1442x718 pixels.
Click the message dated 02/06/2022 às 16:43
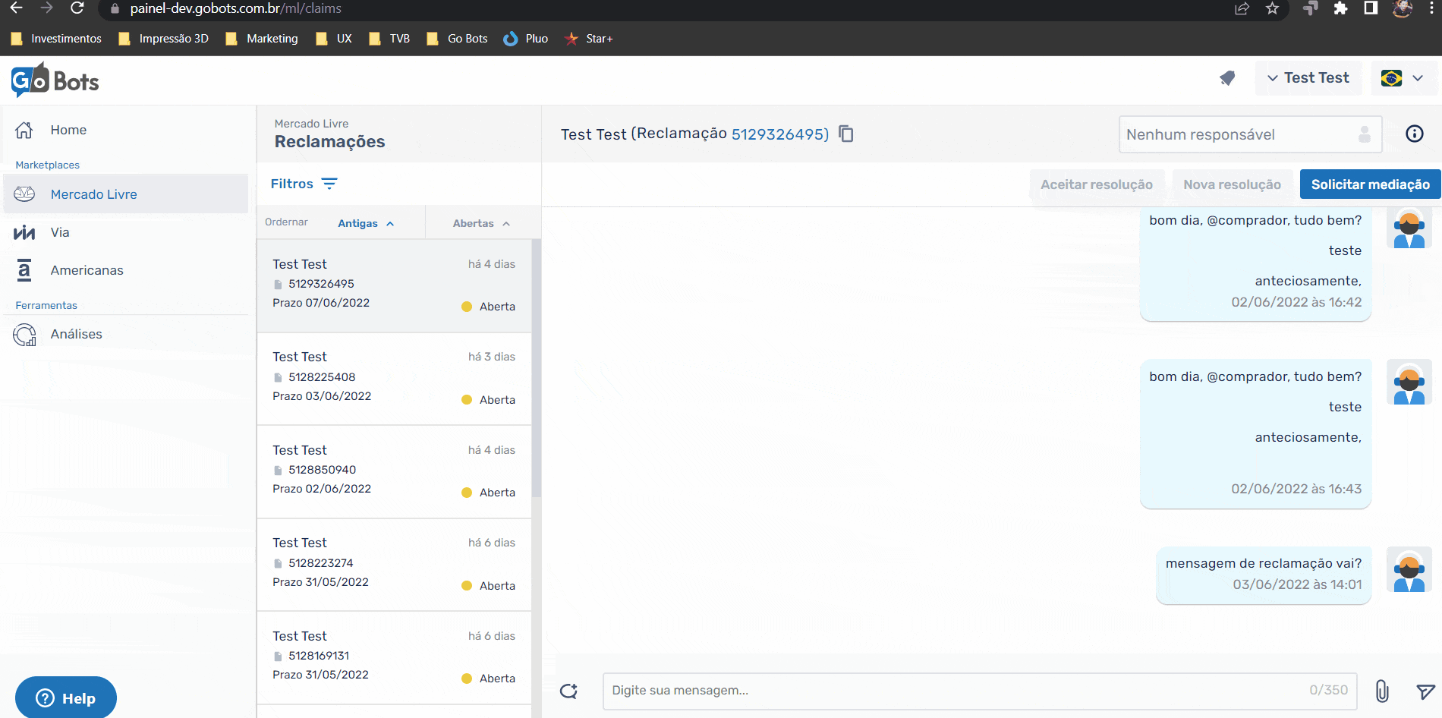pos(1255,433)
